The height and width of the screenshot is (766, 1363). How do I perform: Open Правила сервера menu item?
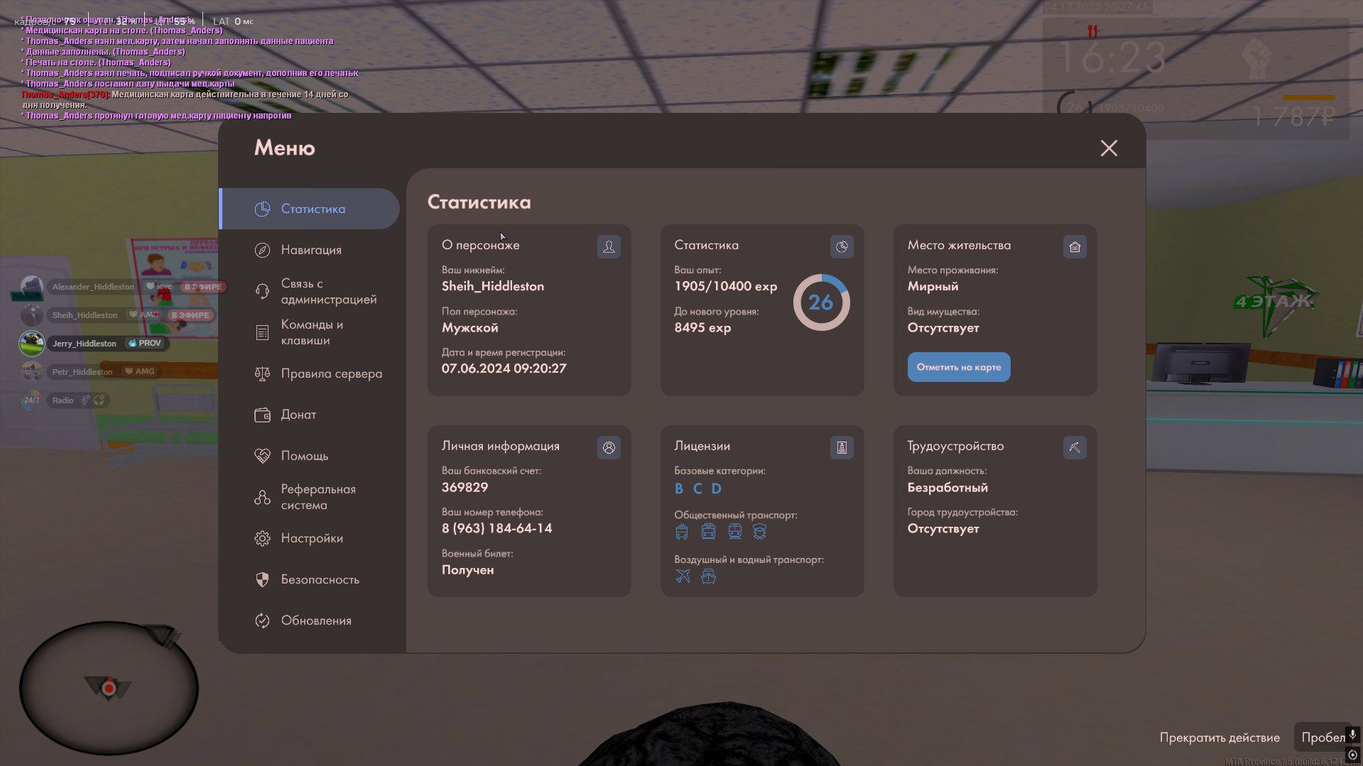331,373
